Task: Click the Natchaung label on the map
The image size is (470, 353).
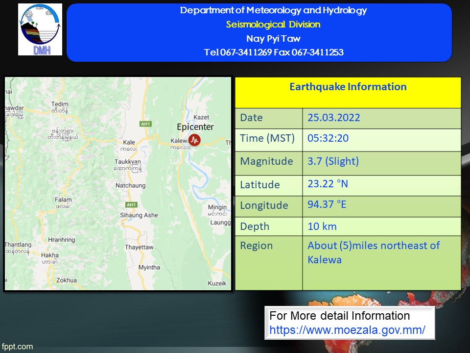Action: [130, 185]
